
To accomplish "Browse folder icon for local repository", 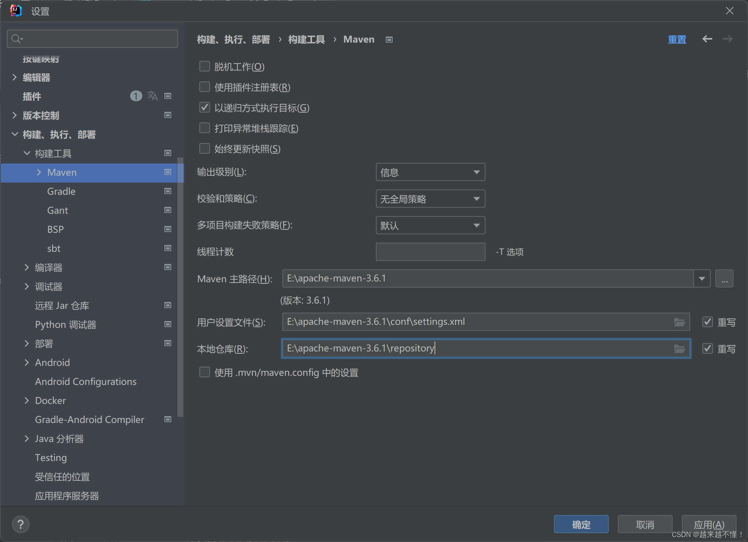I will click(x=680, y=348).
